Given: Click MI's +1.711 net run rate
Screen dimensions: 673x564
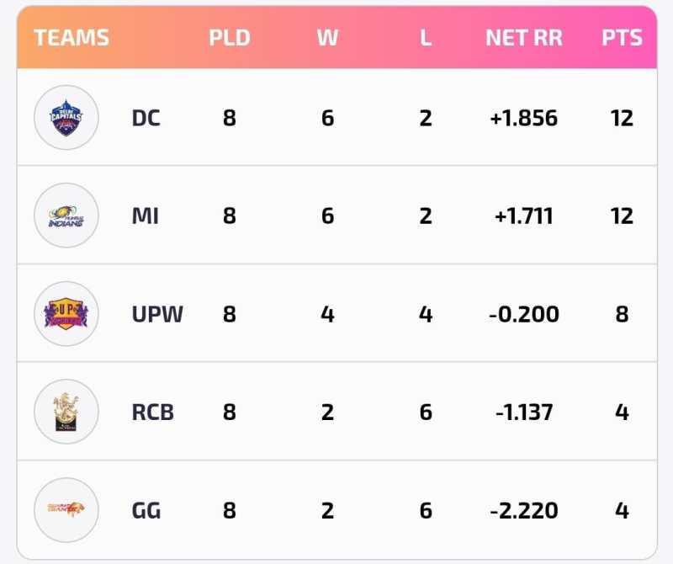Looking at the screenshot, I should click(x=523, y=216).
